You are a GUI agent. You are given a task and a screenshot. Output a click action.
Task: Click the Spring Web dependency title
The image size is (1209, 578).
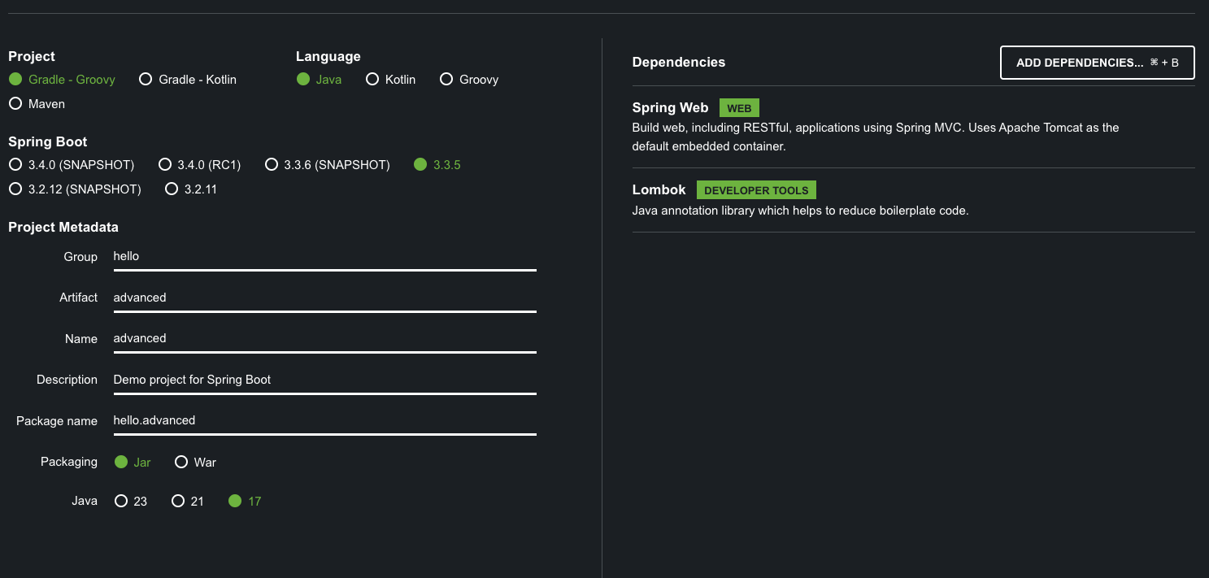pos(670,108)
